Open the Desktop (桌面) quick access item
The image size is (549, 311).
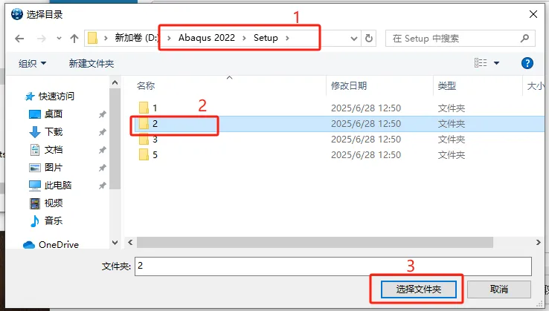45,114
